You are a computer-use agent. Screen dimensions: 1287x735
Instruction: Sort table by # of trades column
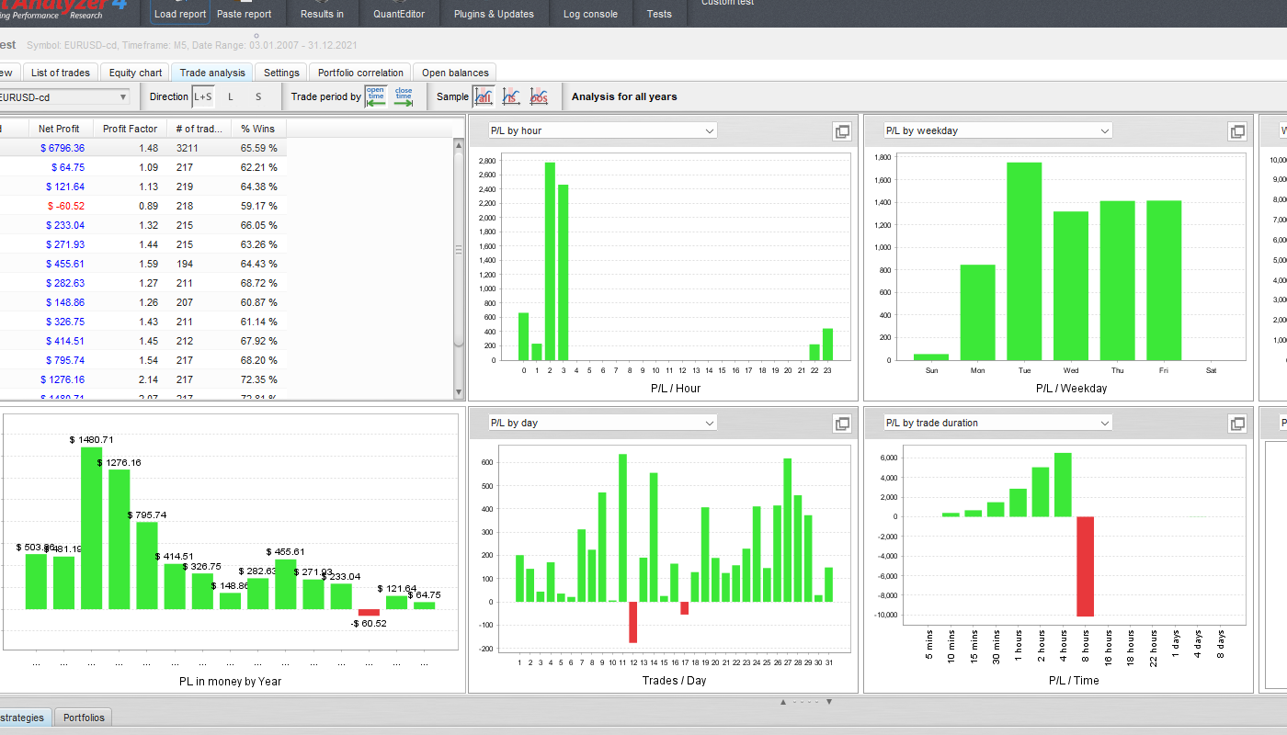199,129
